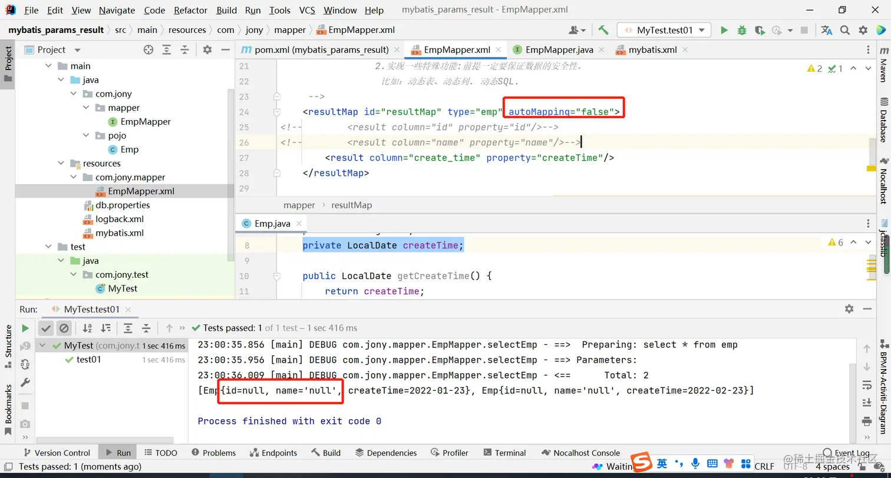Run with Coverage shield icon
Screen dimensions: 891x478
760,30
